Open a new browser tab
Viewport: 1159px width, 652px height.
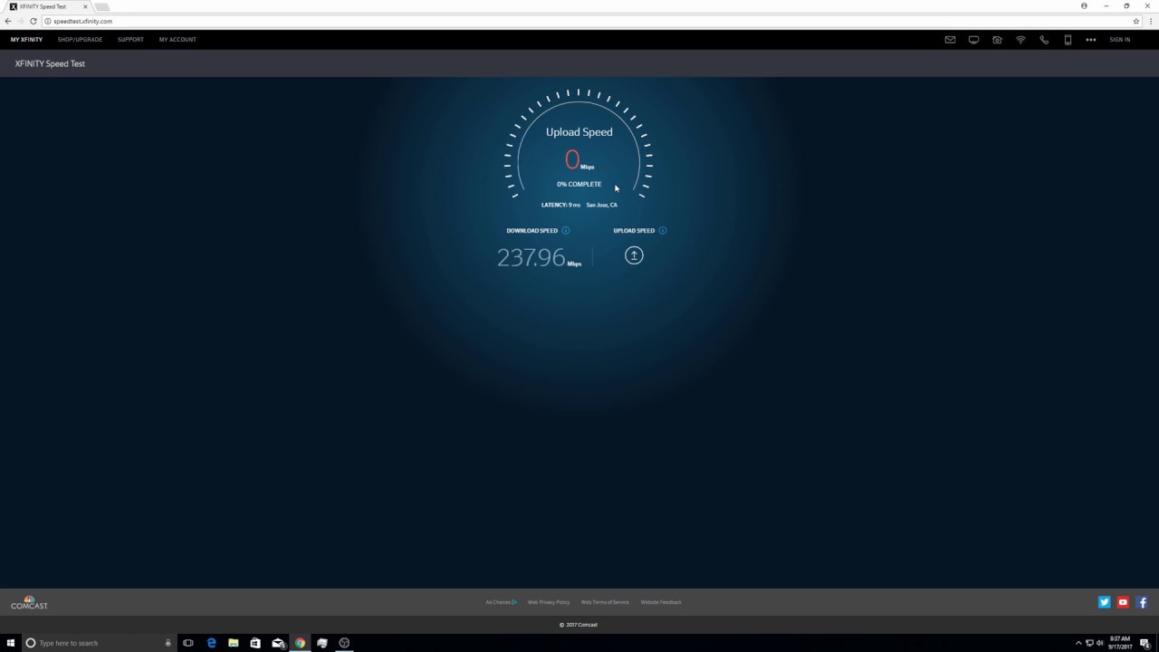pos(102,6)
